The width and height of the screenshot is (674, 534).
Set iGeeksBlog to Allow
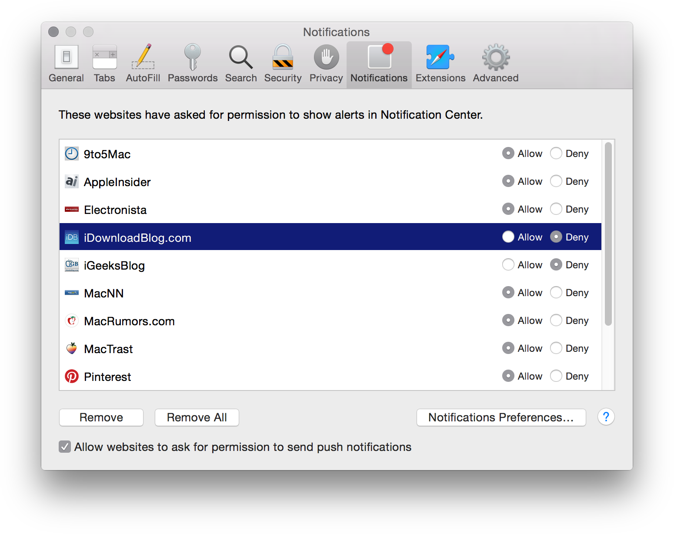point(508,264)
